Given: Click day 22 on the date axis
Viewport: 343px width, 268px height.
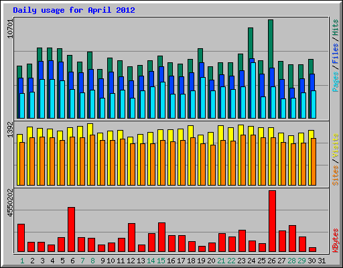Looking at the screenshot, I should [x=231, y=261].
